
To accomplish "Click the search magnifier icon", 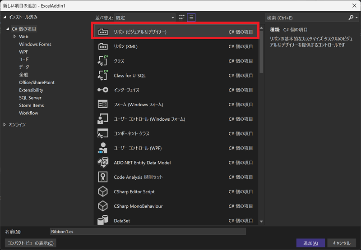I will pyautogui.click(x=351, y=18).
